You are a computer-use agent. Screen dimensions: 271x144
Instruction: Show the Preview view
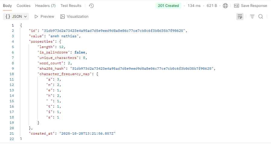coord(44,17)
